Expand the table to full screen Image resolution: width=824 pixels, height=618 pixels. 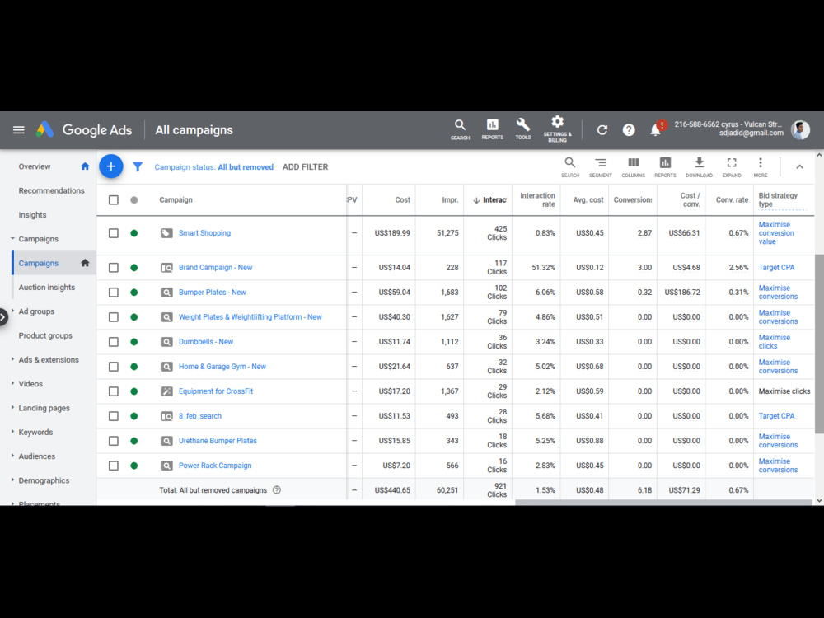(732, 167)
